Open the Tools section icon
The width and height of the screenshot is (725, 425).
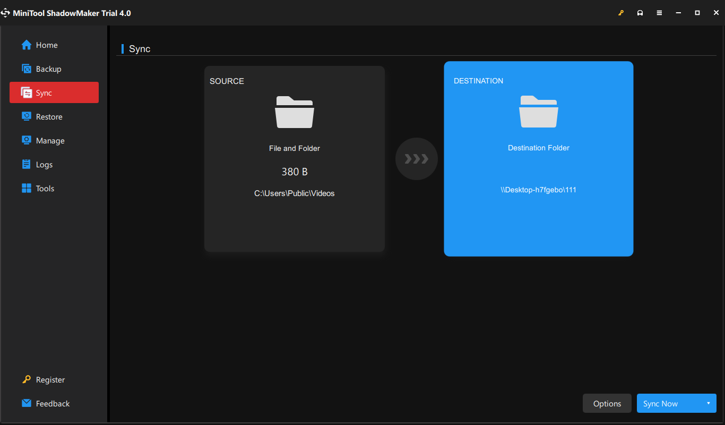pyautogui.click(x=25, y=188)
